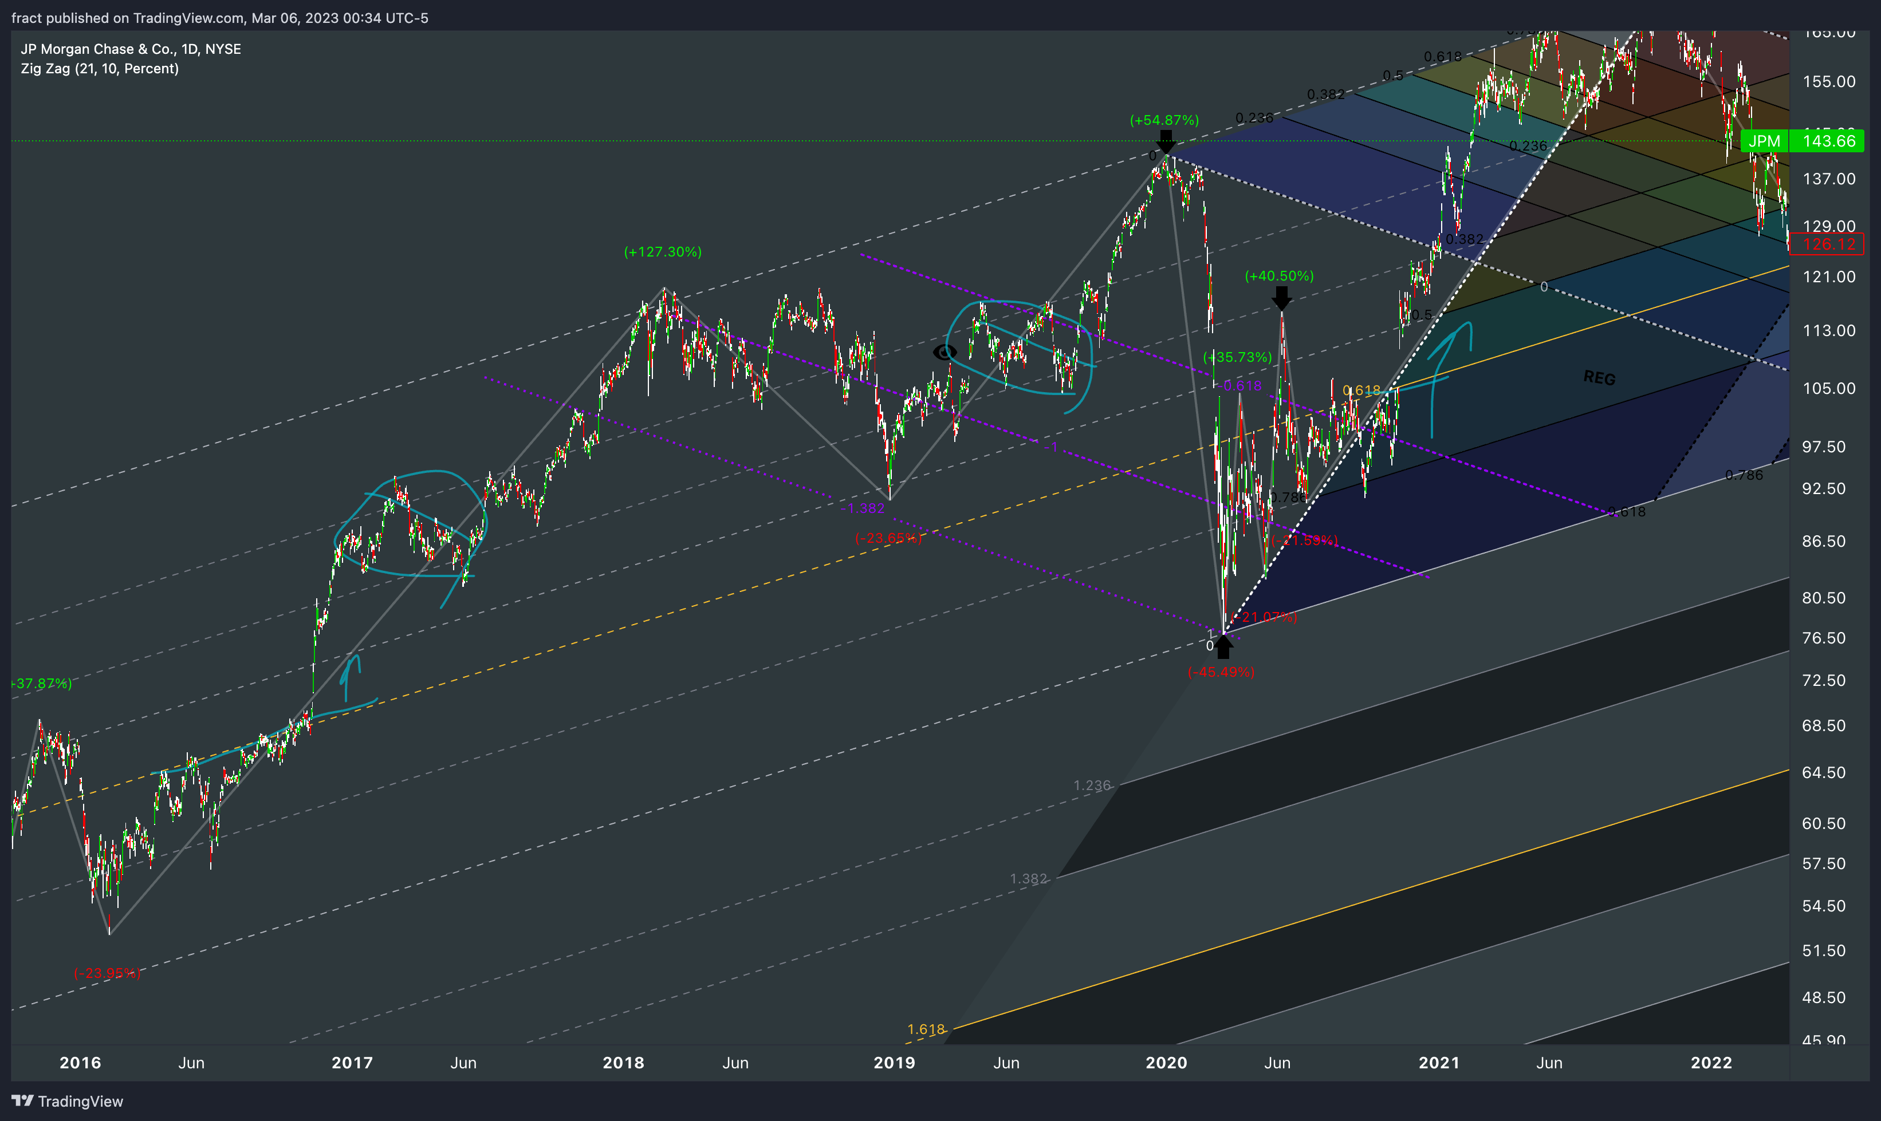The height and width of the screenshot is (1121, 1881).
Task: Click the +37.87% label at left edge
Action: [42, 684]
